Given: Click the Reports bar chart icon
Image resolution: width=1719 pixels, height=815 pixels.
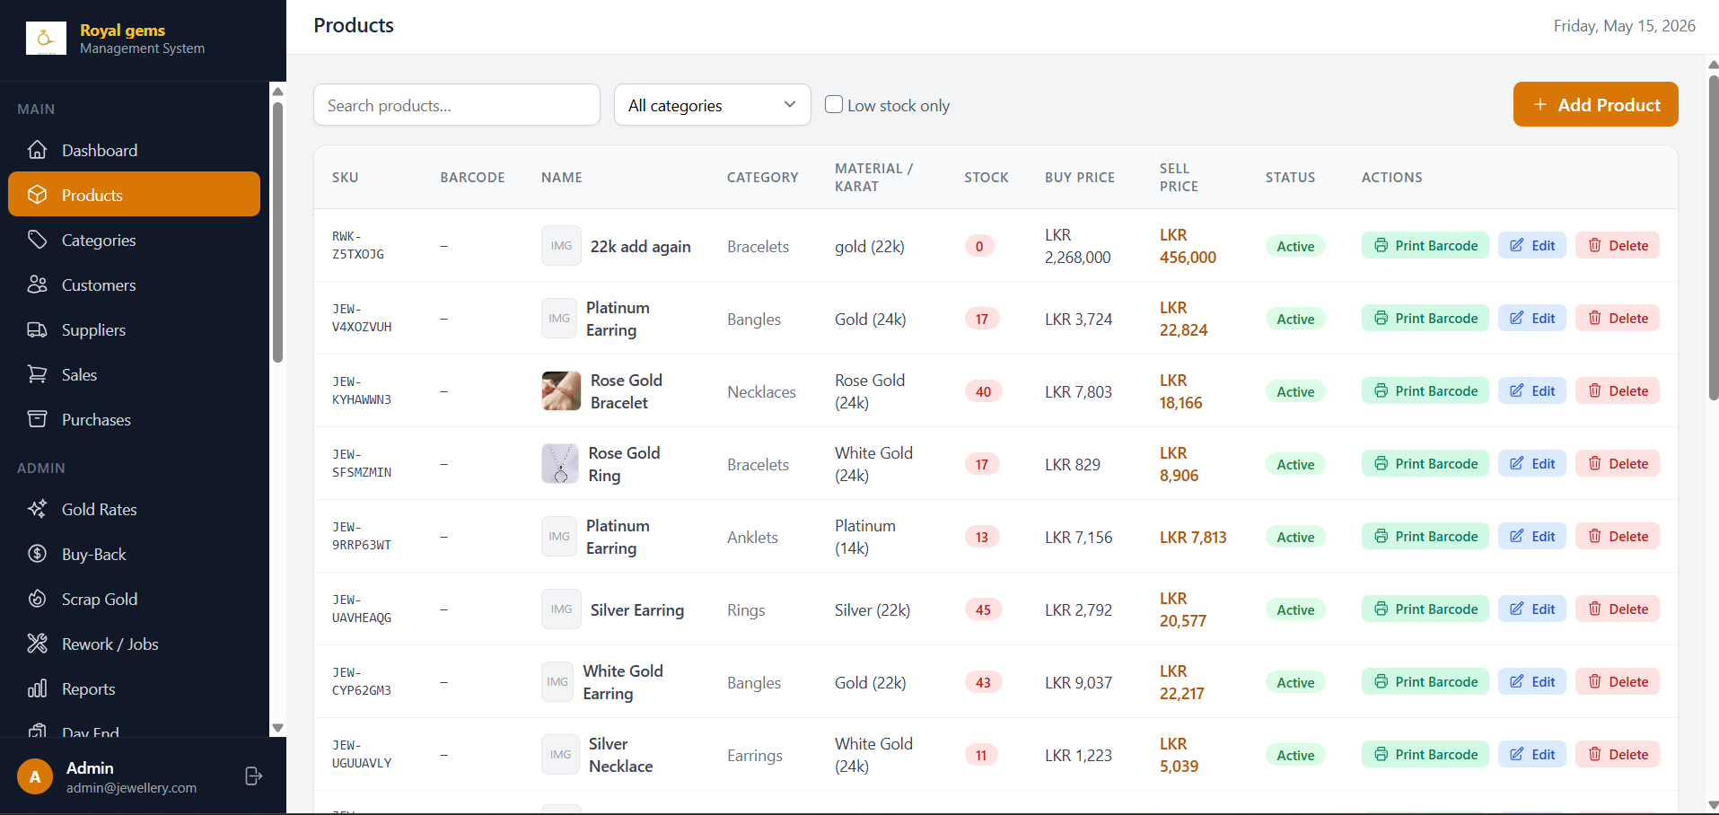Looking at the screenshot, I should point(37,688).
